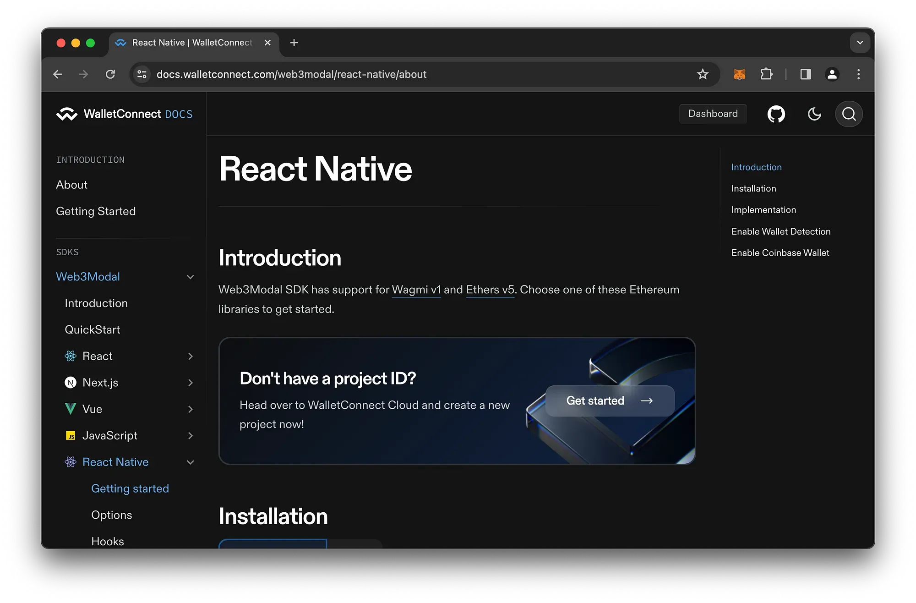This screenshot has height=603, width=916.
Task: Collapse the Web3Modal section chevron
Action: point(191,277)
